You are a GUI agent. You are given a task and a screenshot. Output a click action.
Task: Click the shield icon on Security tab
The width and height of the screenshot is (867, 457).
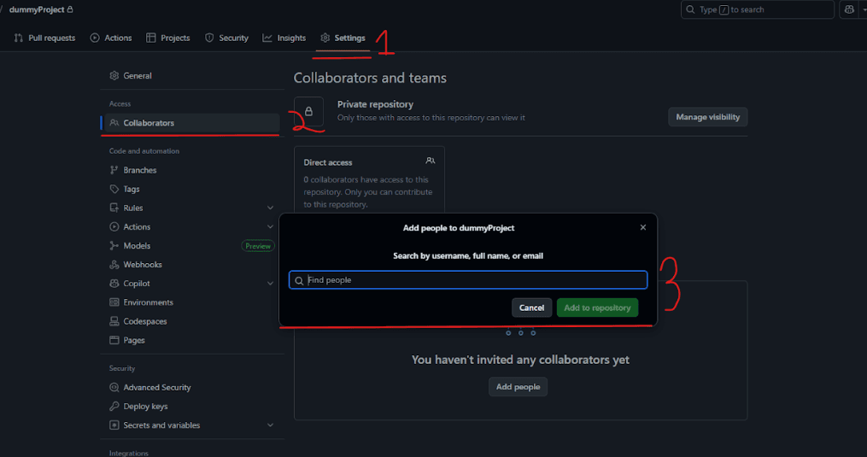pos(209,38)
